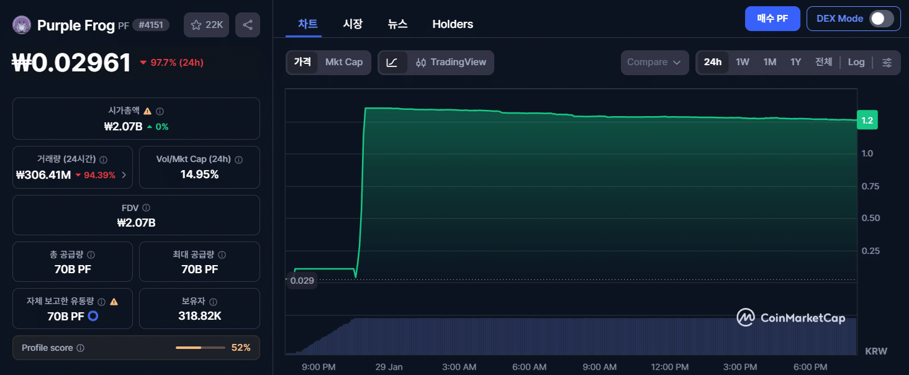
Task: Click the 매수 PF buy button
Action: pyautogui.click(x=772, y=19)
